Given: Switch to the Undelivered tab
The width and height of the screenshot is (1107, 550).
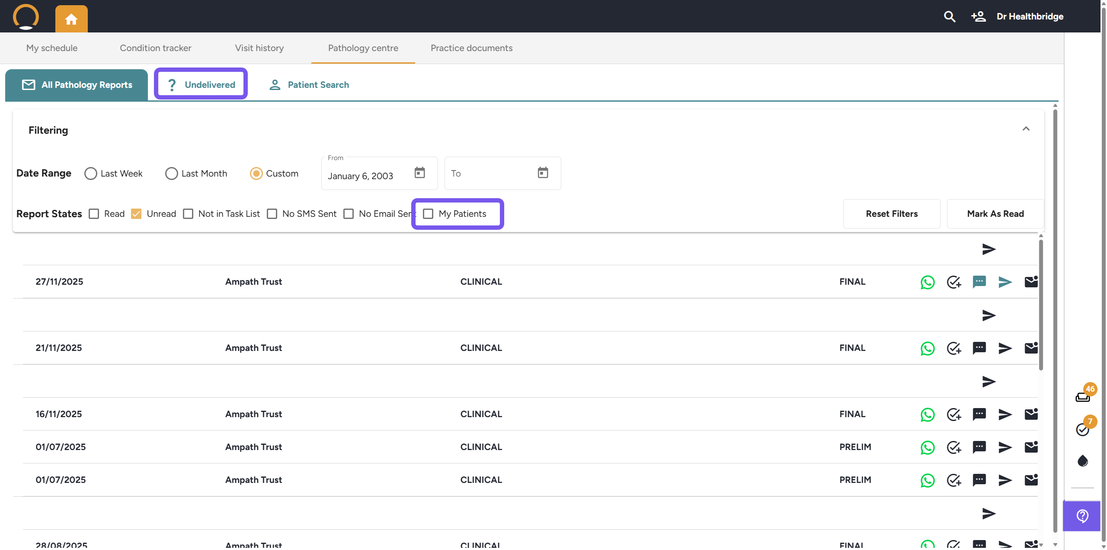Looking at the screenshot, I should coord(201,84).
